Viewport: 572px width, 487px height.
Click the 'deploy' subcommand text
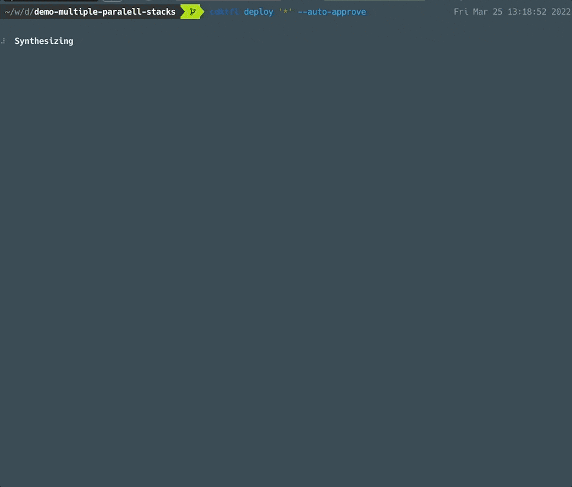coord(259,12)
